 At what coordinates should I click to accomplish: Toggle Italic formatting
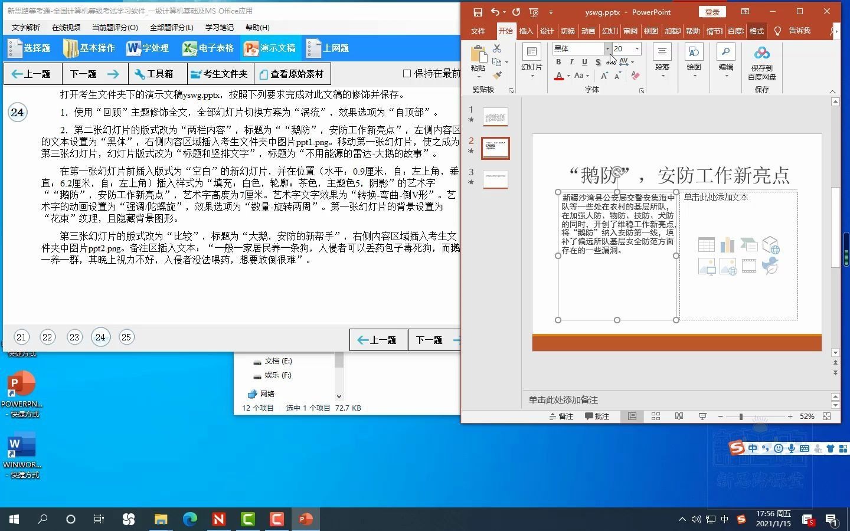571,62
